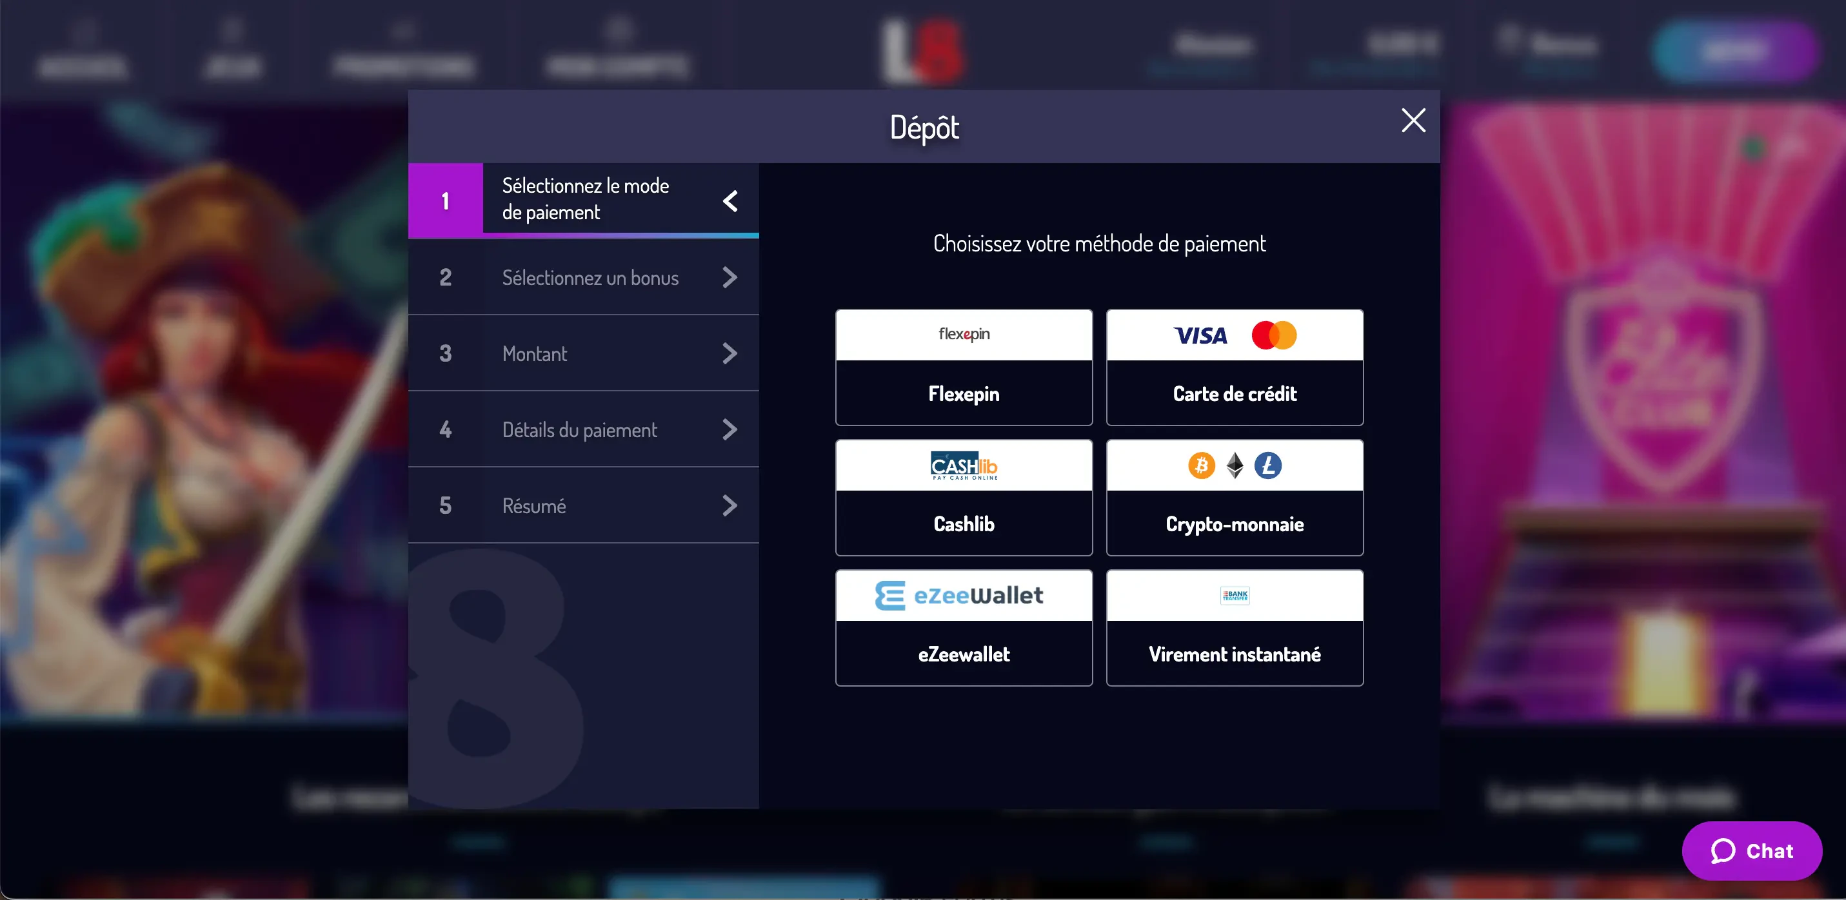Image resolution: width=1846 pixels, height=900 pixels.
Task: Click the Mastercard logo
Action: click(x=1273, y=335)
